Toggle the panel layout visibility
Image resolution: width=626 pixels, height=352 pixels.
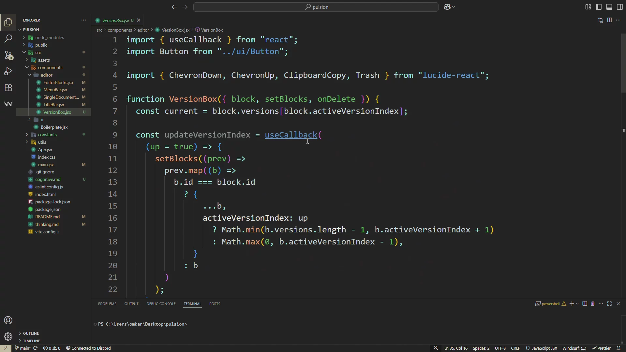(609, 7)
